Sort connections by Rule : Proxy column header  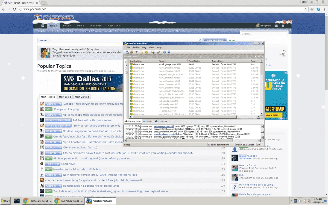pos(230,61)
